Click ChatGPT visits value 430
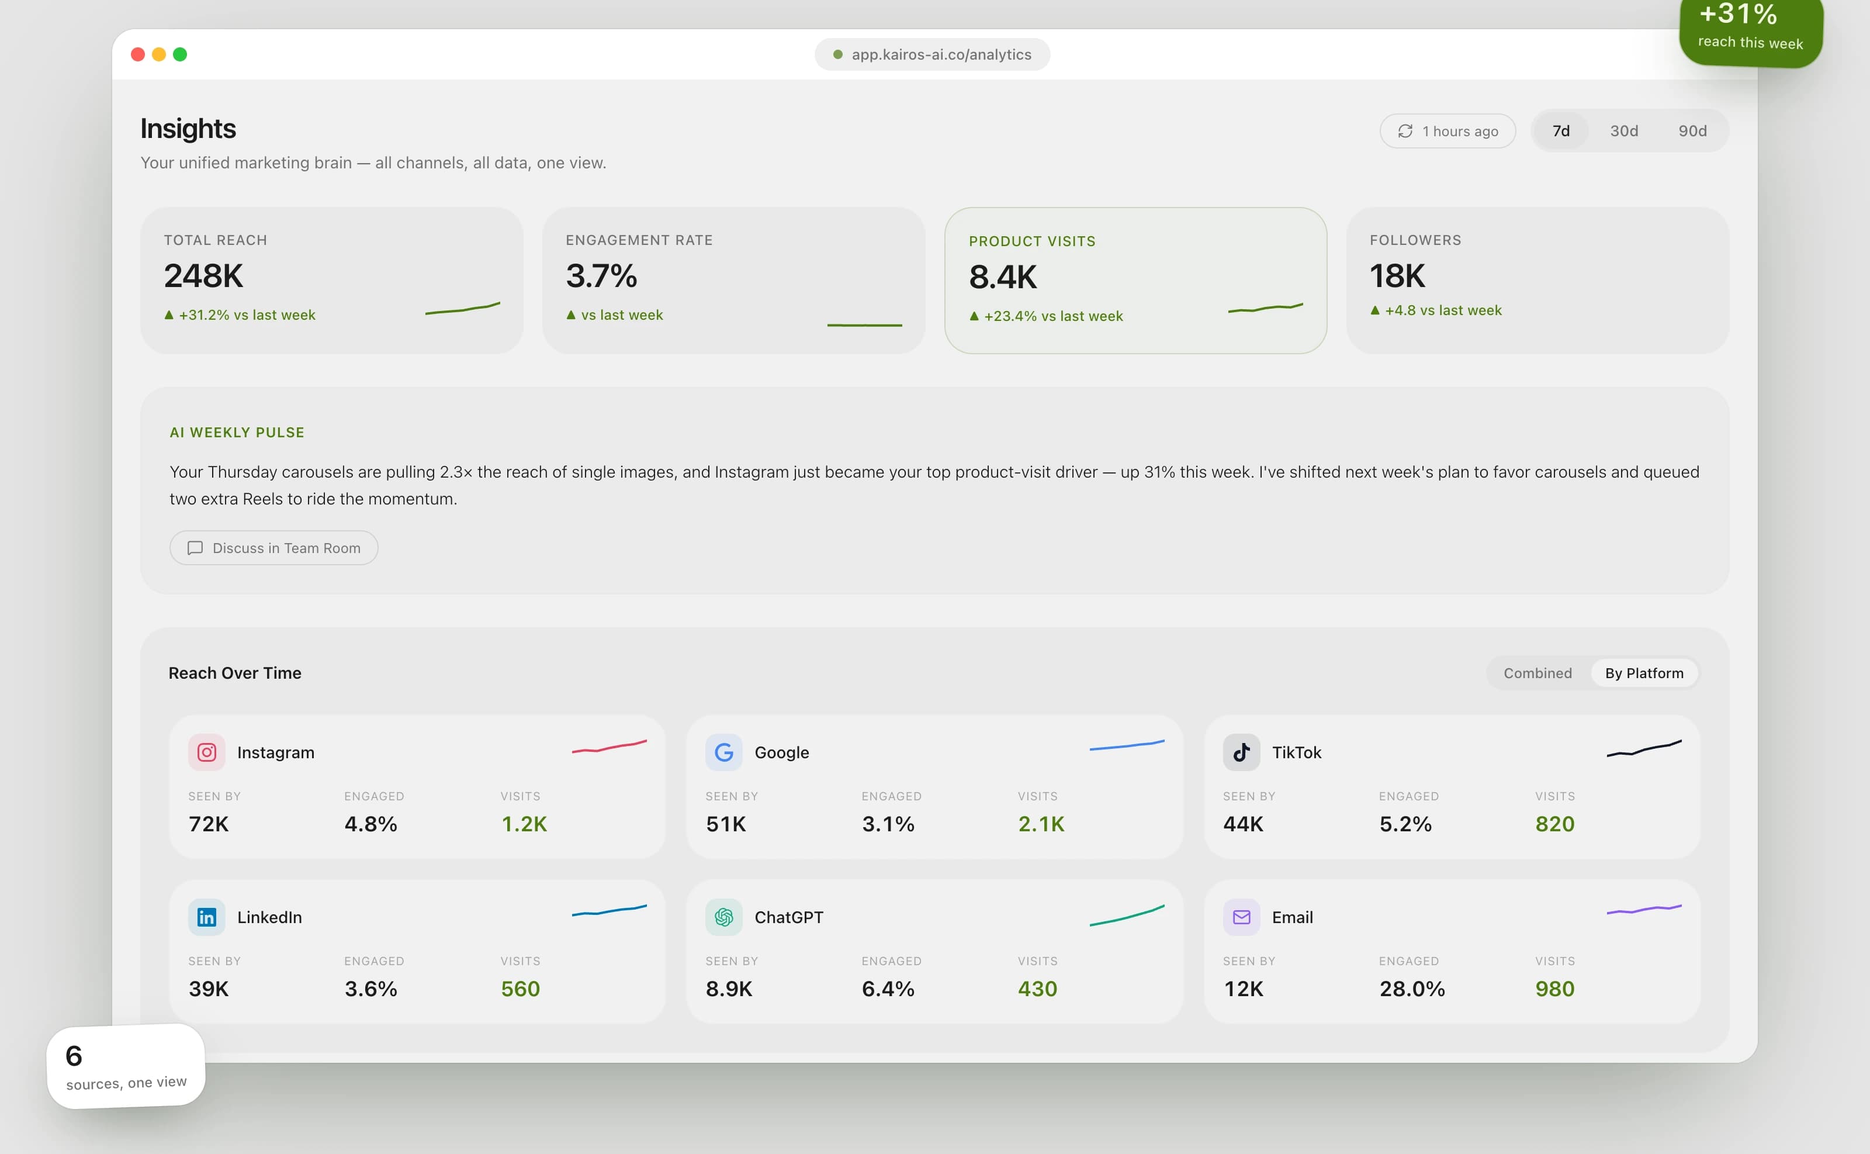The width and height of the screenshot is (1870, 1154). [x=1038, y=989]
